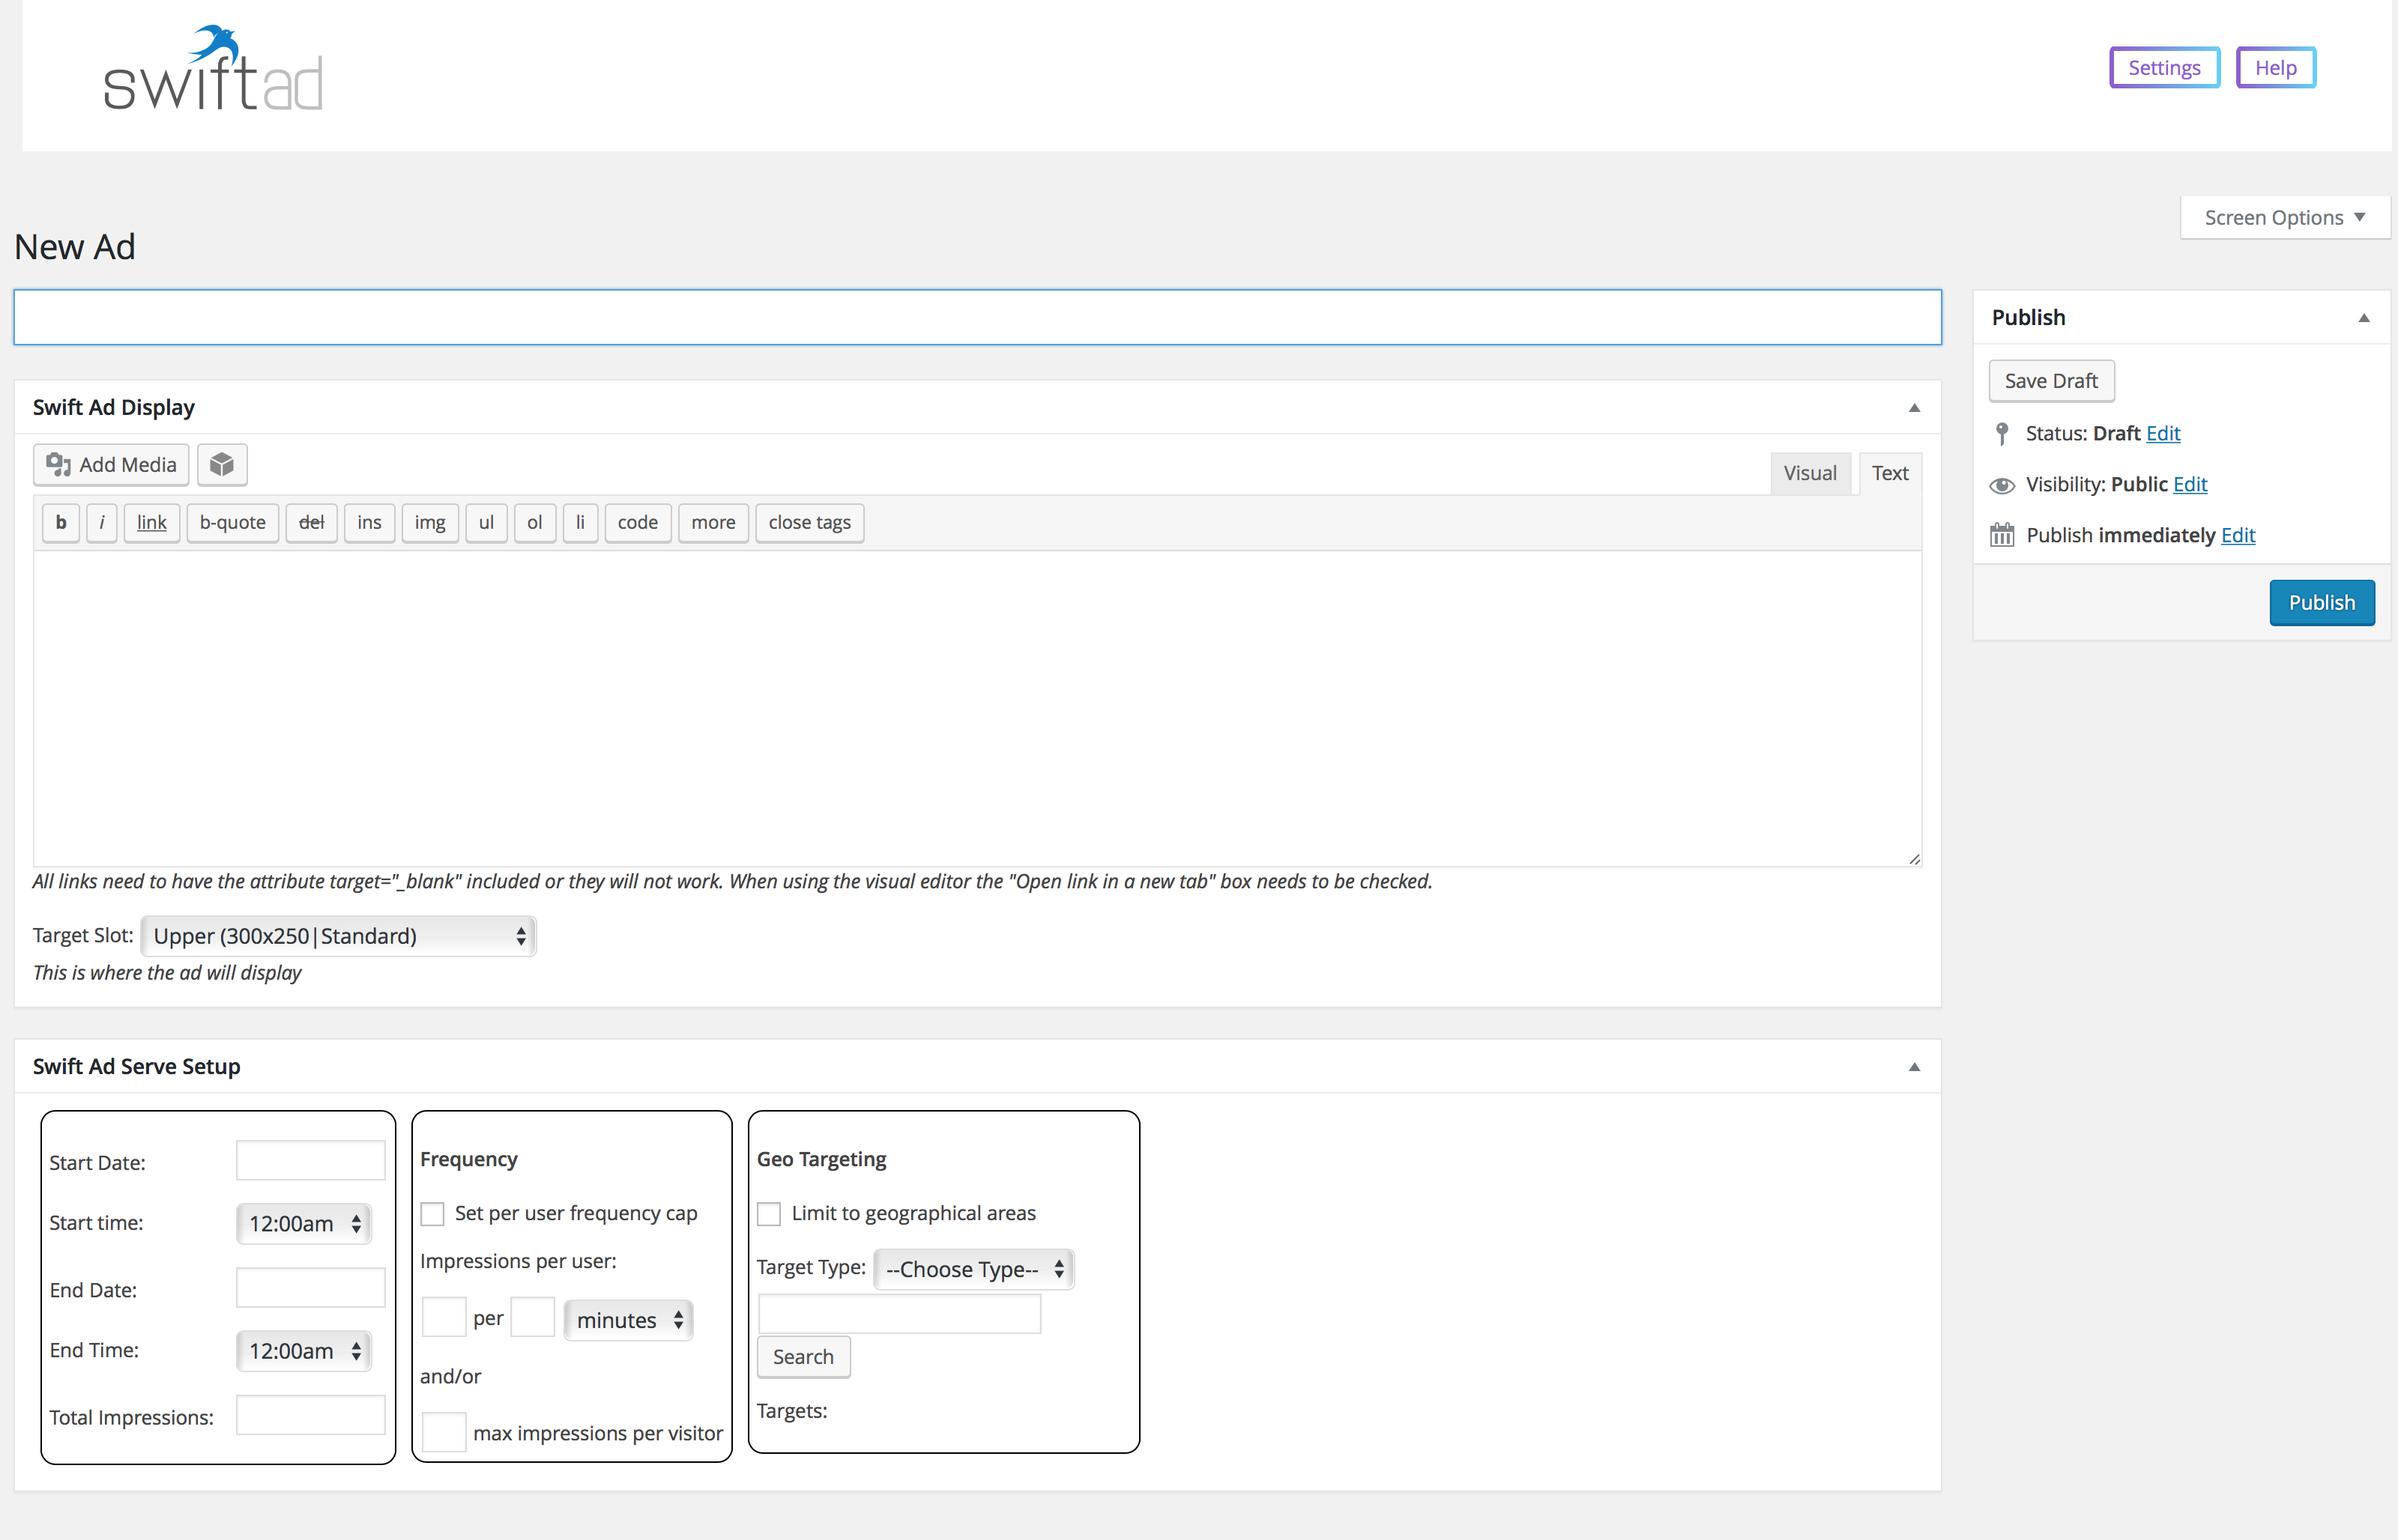Click the Add Media button
Image resolution: width=2398 pixels, height=1540 pixels.
tap(111, 465)
